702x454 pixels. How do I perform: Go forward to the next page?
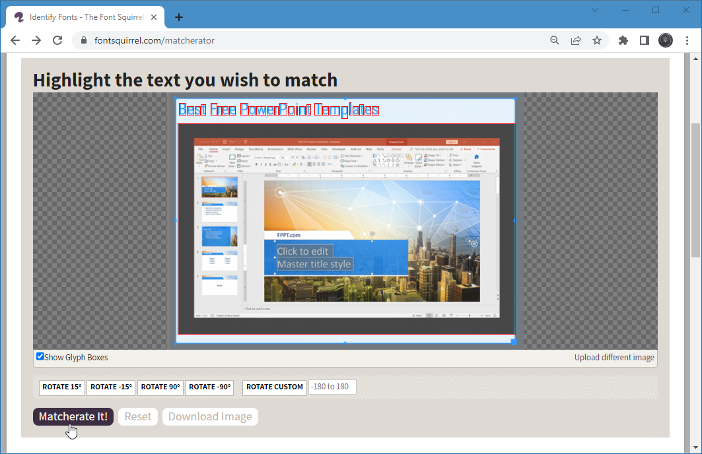36,40
